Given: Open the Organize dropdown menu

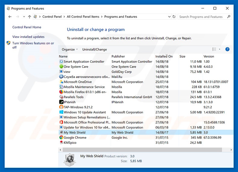Looking at the screenshot, I should coord(70,49).
